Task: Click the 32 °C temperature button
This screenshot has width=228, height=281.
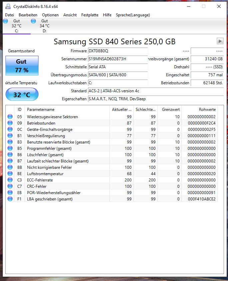Action: click(22, 94)
